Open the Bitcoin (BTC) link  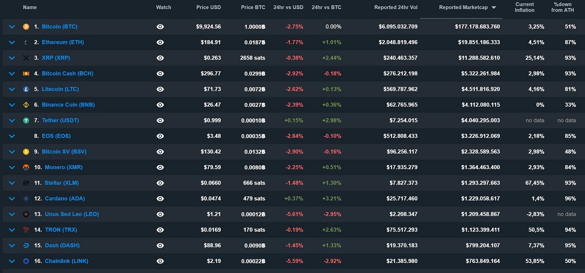60,27
